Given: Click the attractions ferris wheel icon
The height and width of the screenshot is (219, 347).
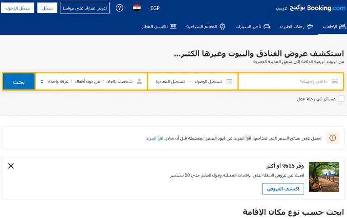Looking at the screenshot, I should 222,27.
